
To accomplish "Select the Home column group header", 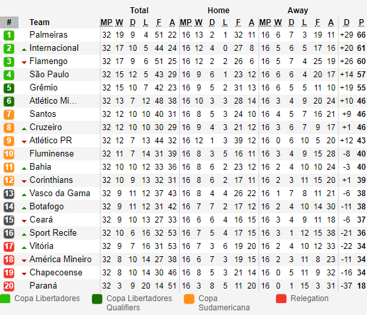I will (218, 11).
